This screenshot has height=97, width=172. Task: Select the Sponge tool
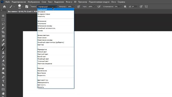pos(3,73)
